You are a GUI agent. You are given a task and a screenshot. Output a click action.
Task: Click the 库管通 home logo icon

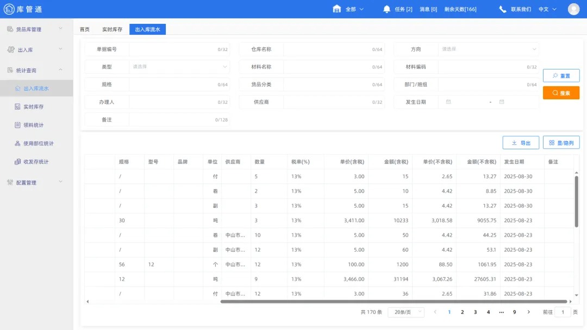[x=9, y=9]
